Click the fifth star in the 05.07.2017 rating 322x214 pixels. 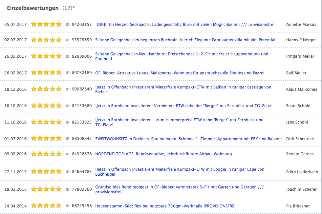[58, 24]
